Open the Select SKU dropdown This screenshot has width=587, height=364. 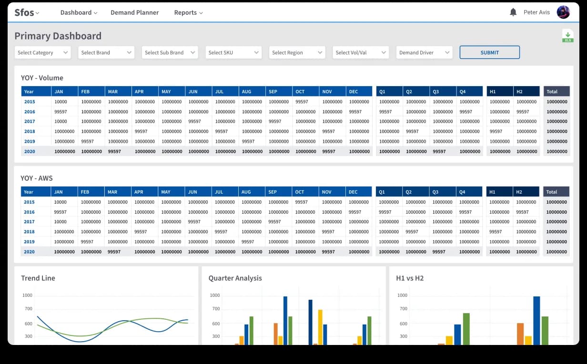tap(233, 52)
